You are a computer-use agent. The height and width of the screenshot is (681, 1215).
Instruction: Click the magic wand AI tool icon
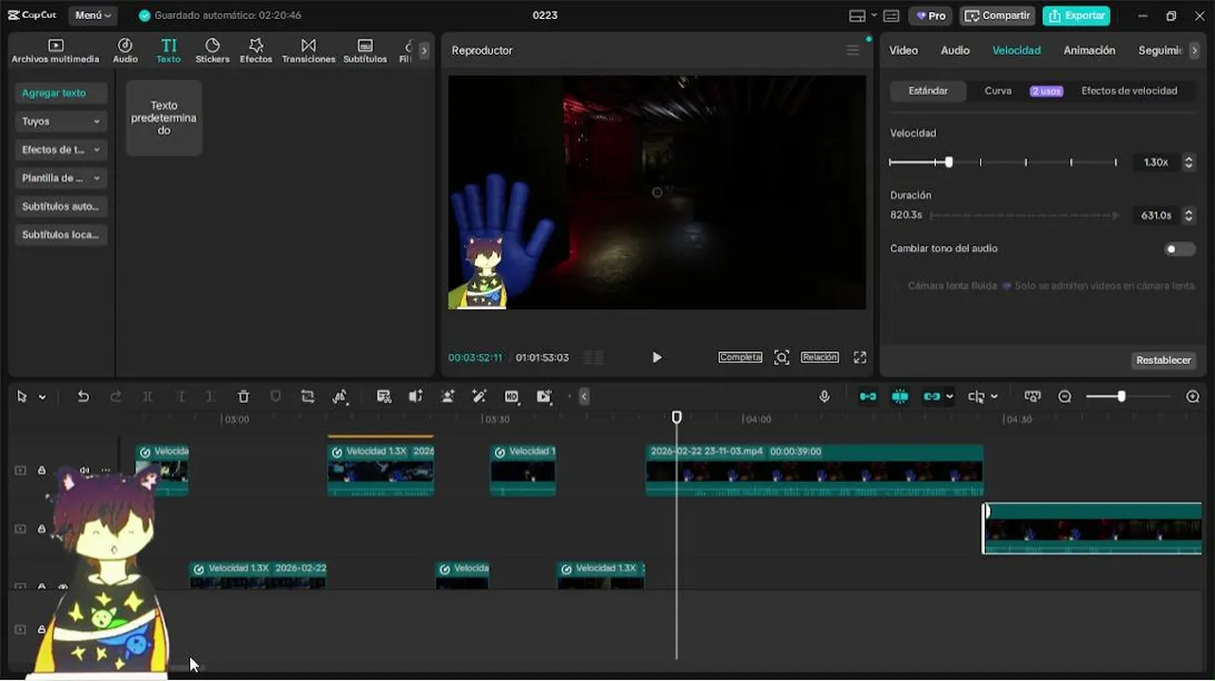(x=479, y=396)
